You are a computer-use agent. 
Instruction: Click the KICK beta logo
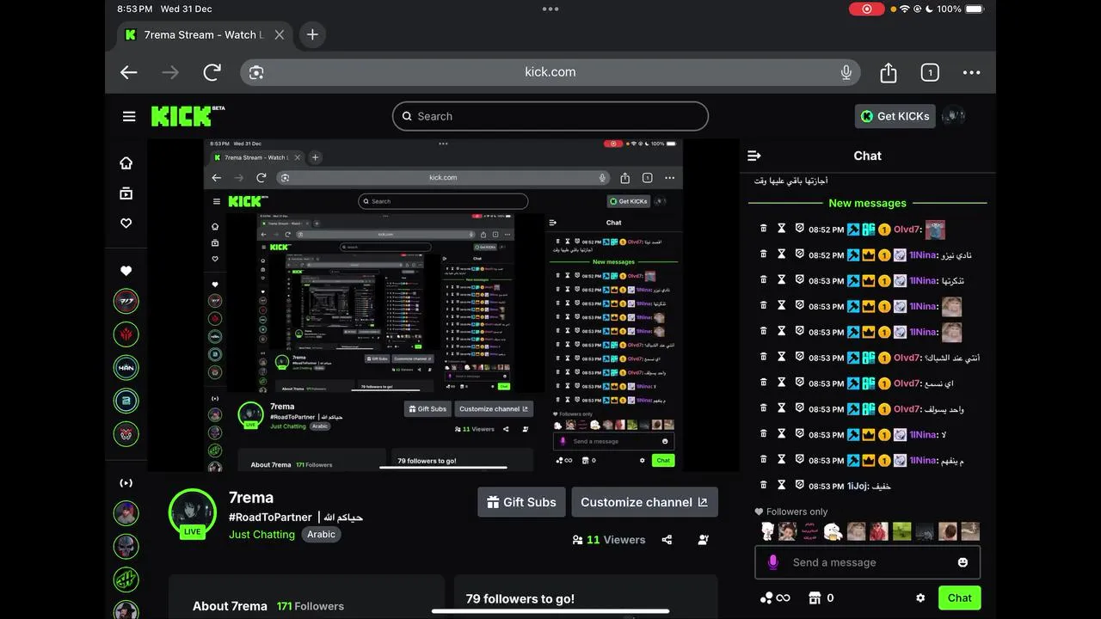coord(188,115)
